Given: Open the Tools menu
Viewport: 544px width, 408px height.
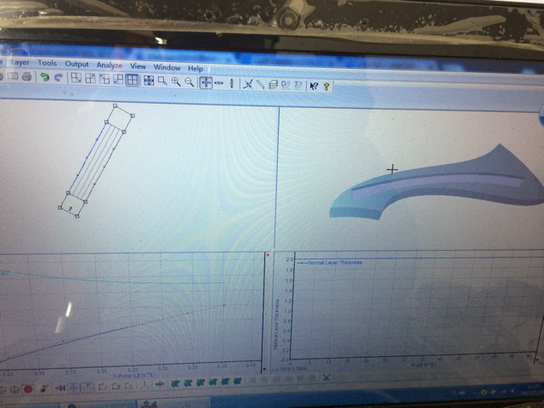Looking at the screenshot, I should [x=48, y=63].
